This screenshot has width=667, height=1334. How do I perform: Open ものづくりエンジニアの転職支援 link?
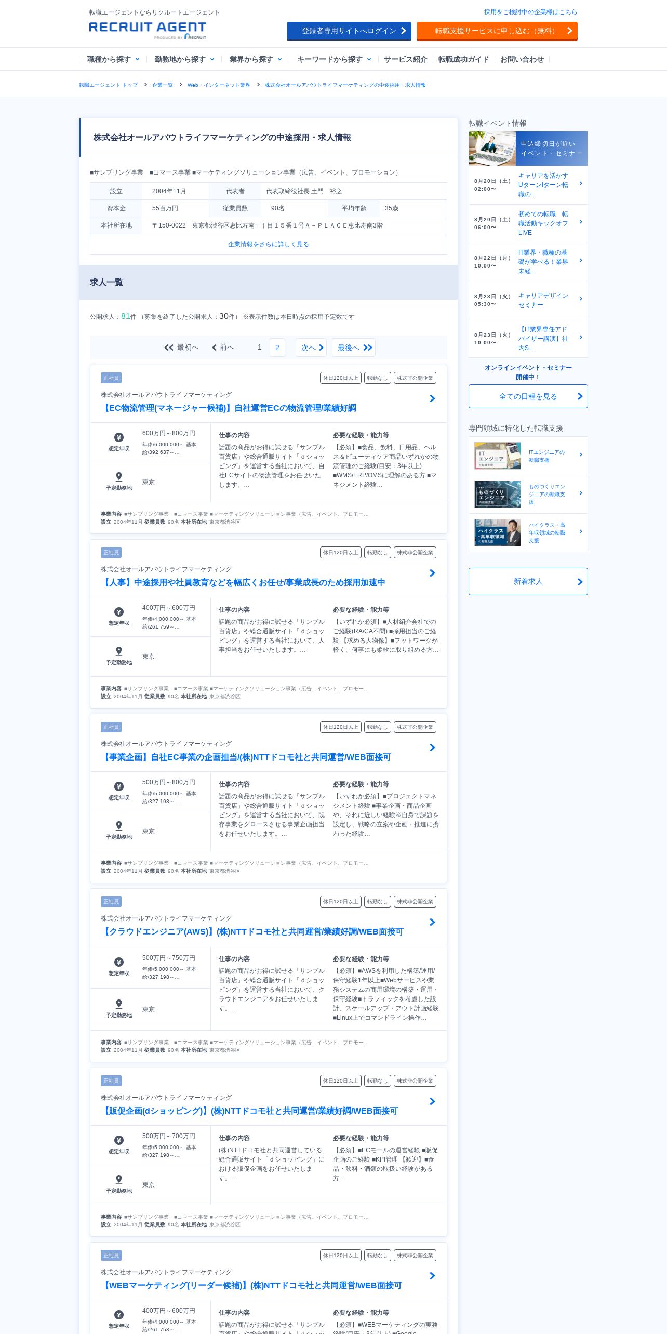(547, 495)
